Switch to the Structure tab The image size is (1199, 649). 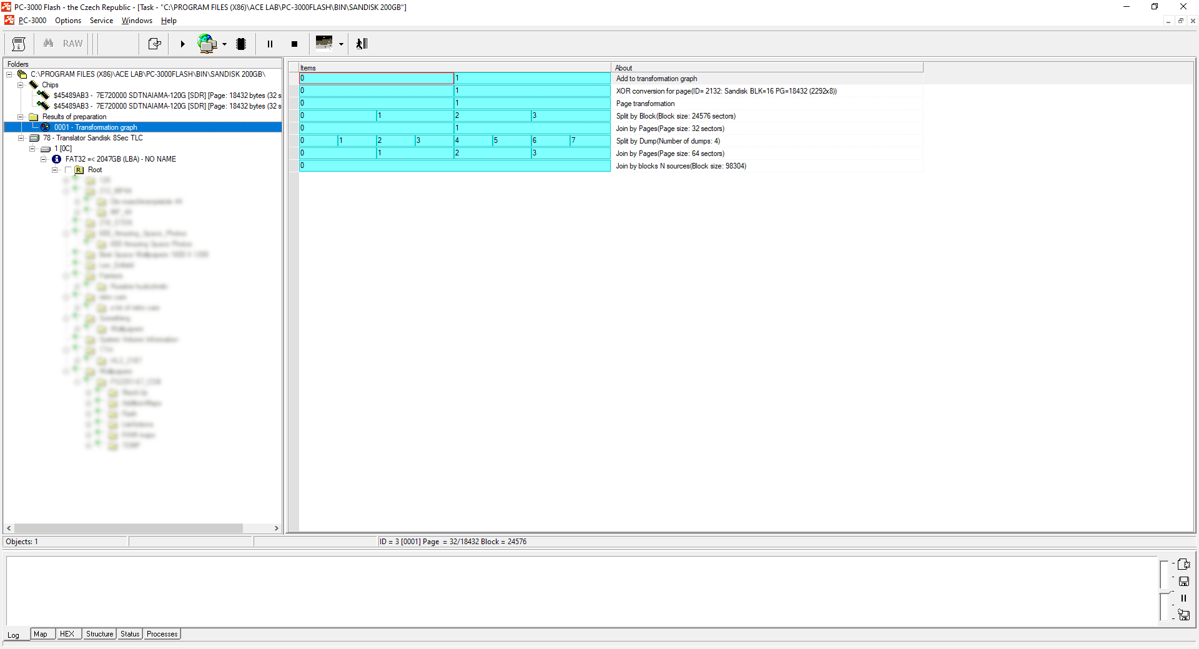pos(100,634)
